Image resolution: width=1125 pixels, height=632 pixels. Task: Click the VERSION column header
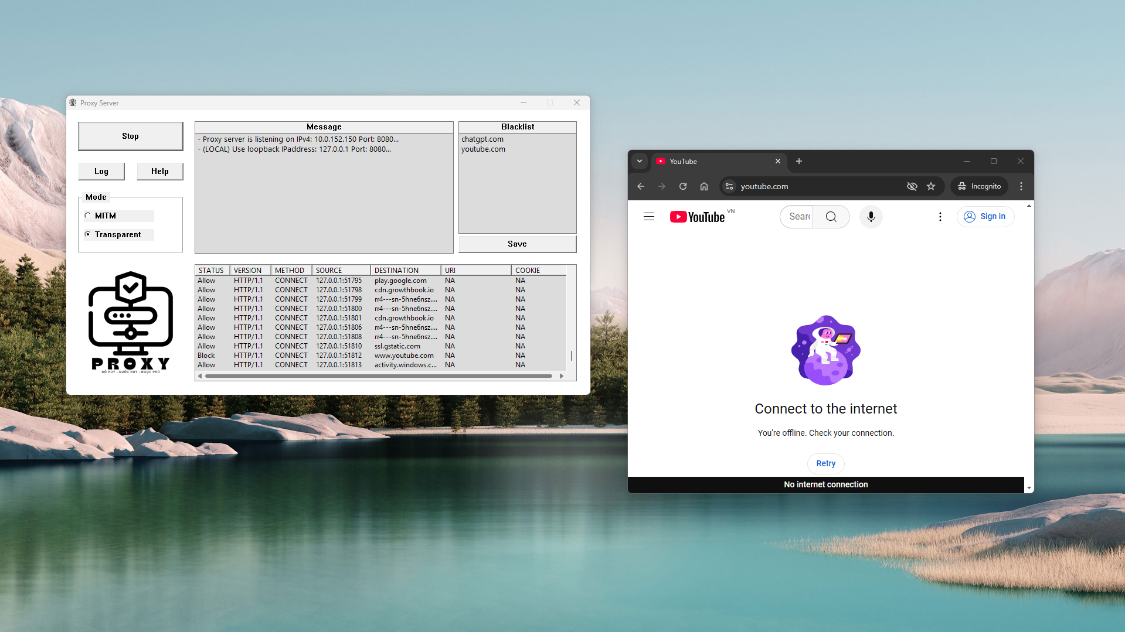click(250, 270)
